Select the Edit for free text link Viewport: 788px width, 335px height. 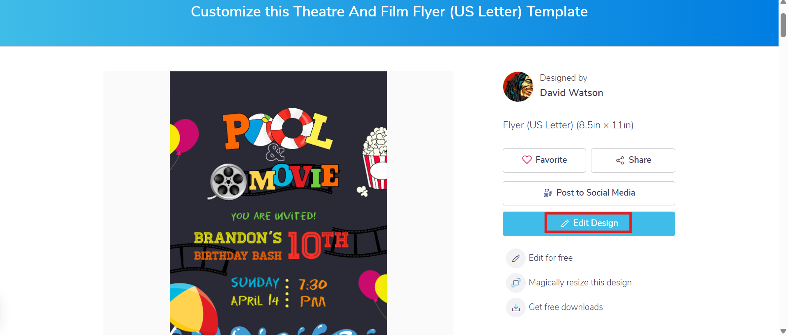[x=550, y=258]
